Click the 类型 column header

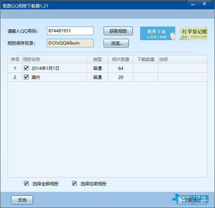tap(97, 60)
